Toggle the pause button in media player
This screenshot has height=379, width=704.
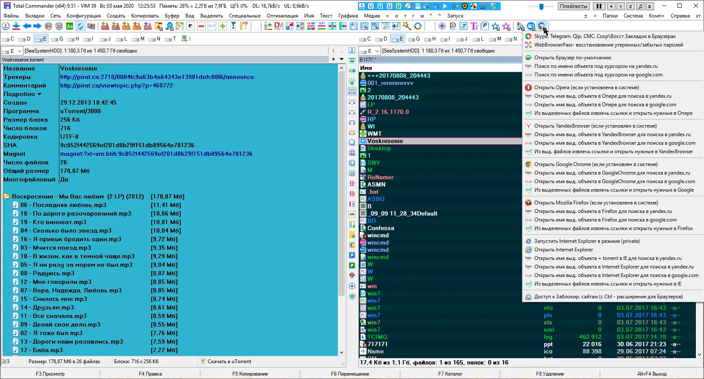(599, 6)
